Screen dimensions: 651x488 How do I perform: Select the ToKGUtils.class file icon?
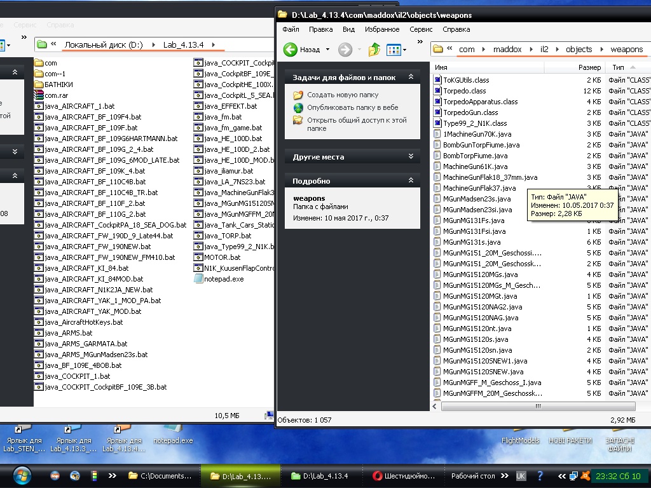click(437, 79)
